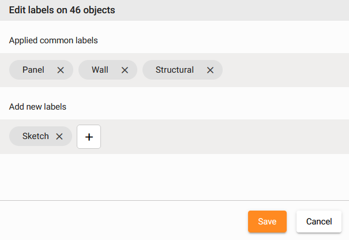Click footer space left of Save button
The image size is (349, 240).
coord(127,222)
